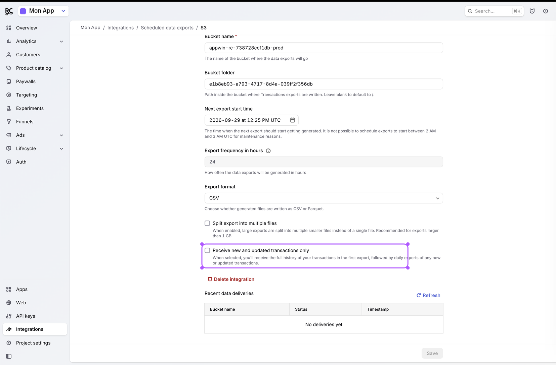Click the trash icon beside Delete integration

click(210, 279)
